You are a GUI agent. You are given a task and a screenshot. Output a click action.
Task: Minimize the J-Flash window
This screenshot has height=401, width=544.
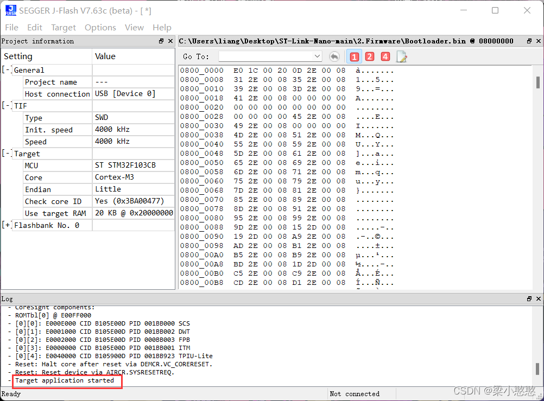click(x=464, y=10)
